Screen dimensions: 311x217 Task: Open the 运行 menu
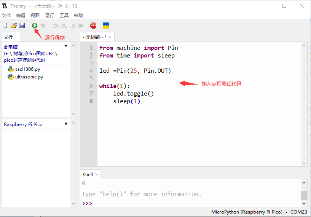click(49, 16)
